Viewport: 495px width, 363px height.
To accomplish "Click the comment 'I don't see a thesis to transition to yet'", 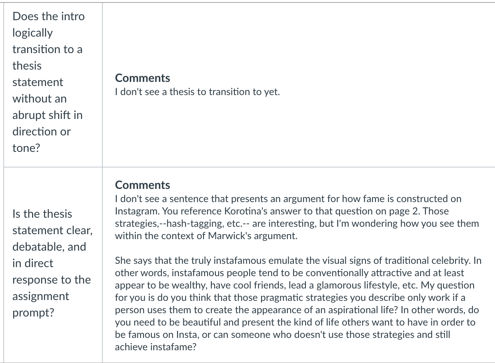I will coord(197,92).
